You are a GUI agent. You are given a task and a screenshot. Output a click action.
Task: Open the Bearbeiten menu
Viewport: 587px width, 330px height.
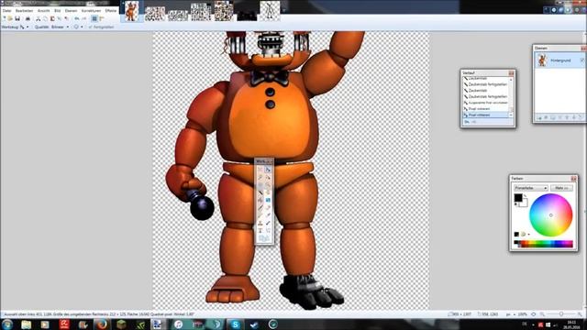(25, 11)
